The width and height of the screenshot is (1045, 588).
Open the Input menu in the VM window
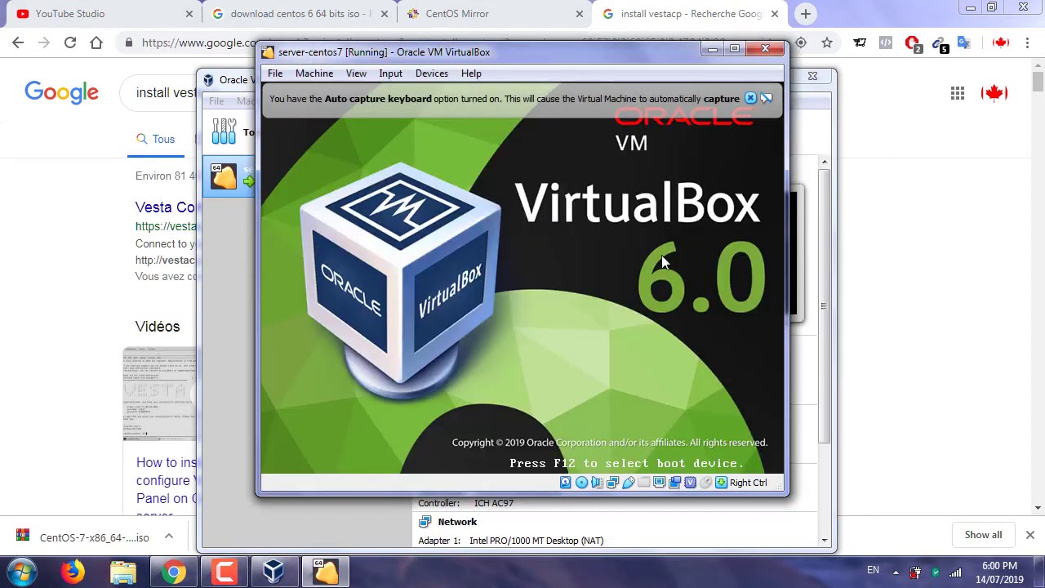(x=390, y=73)
